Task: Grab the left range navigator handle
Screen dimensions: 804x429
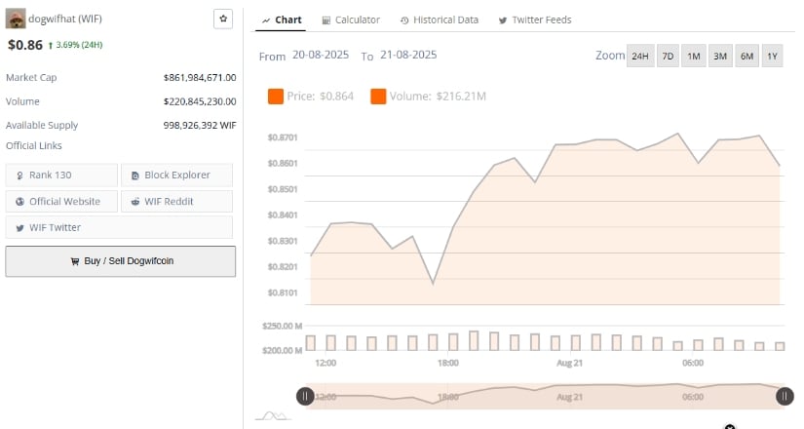Action: coord(305,396)
